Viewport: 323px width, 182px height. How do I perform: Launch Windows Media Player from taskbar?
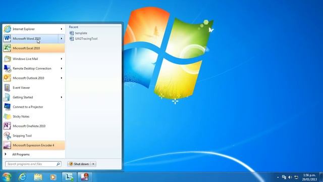53,177
